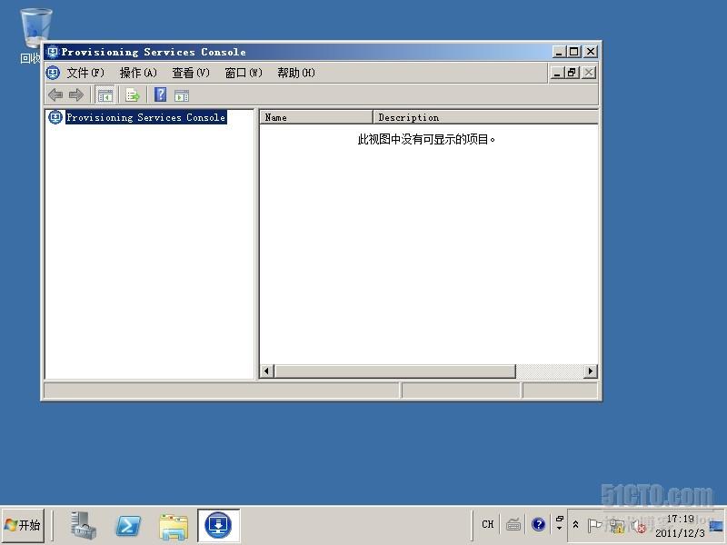Screen dimensions: 727x545
Task: Click the show desktop icon by the clock
Action: click(x=716, y=526)
